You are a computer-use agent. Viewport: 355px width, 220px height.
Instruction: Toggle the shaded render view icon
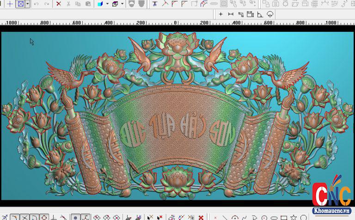tap(131, 4)
